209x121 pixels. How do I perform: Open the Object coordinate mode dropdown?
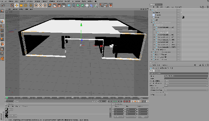119,117
